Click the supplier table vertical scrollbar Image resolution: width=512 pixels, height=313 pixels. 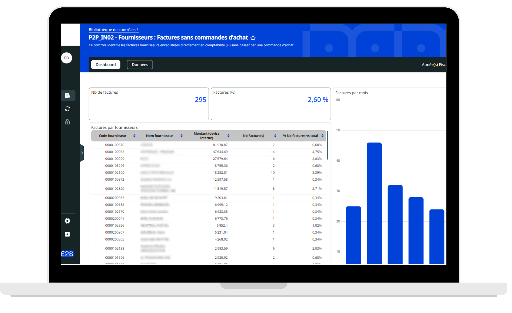[x=327, y=145]
